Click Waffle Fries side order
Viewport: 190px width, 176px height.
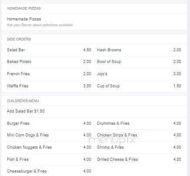click(49, 86)
